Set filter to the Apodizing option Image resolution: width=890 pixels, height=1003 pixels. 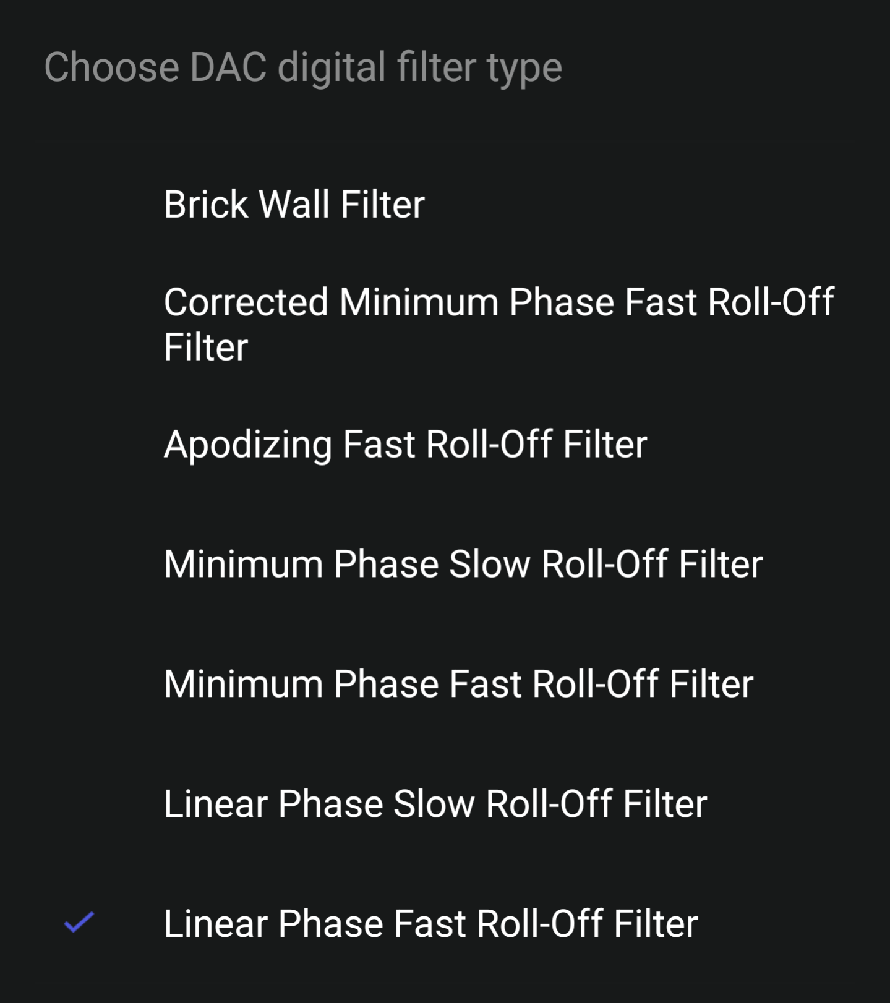[x=405, y=444]
